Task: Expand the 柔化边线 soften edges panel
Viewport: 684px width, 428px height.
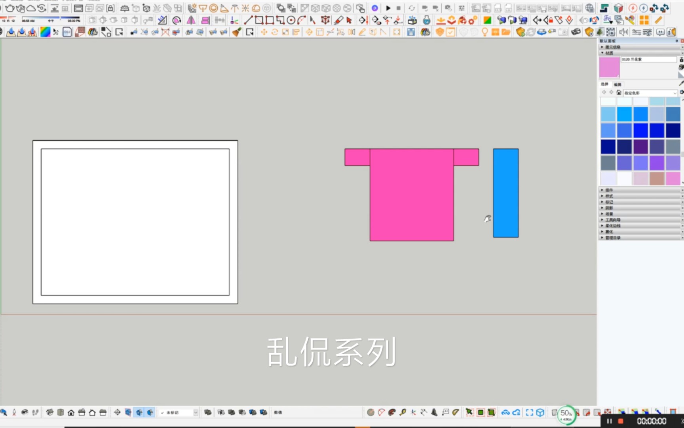Action: pyautogui.click(x=640, y=226)
